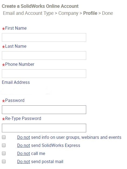The height and width of the screenshot is (169, 127).
Task: Click the red required star beside Password
Action: [x=4, y=101]
